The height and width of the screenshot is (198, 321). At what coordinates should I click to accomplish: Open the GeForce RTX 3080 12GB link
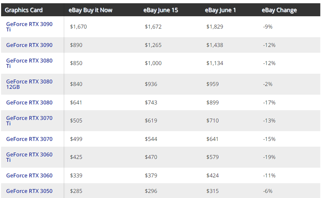(x=29, y=84)
